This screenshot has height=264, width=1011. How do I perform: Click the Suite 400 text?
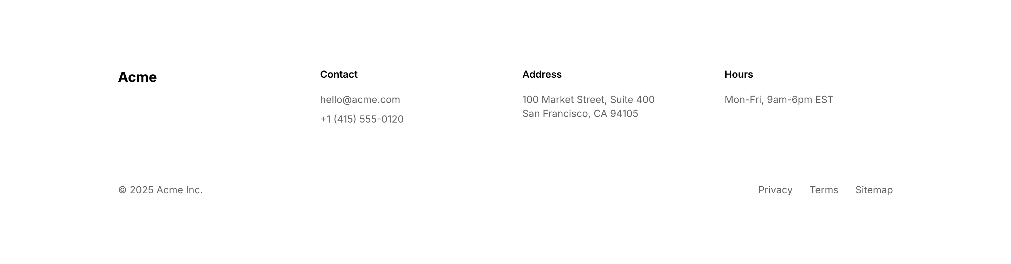[x=632, y=99]
